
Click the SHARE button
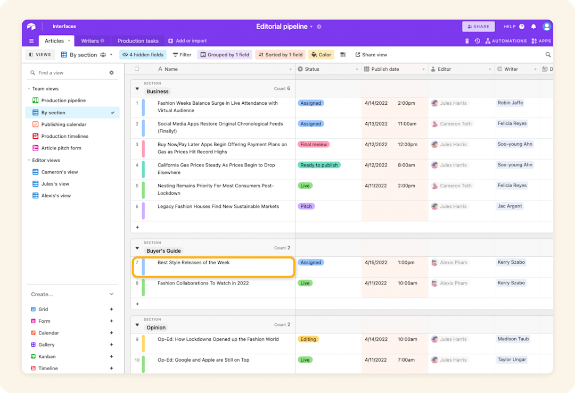click(478, 26)
